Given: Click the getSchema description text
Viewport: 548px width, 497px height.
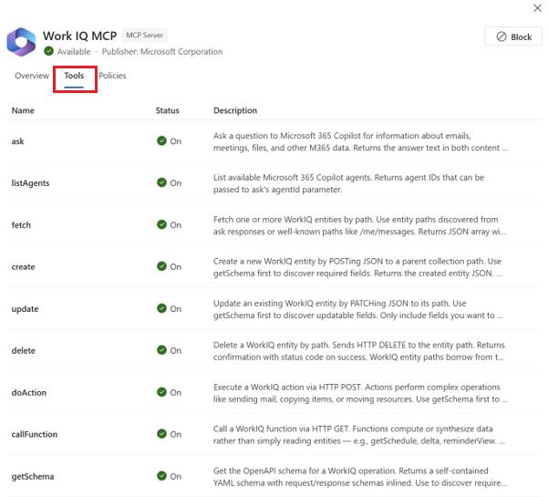Looking at the screenshot, I should (x=360, y=477).
